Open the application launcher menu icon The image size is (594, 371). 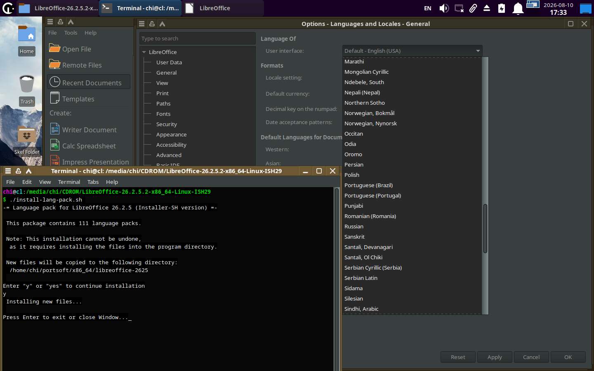(x=8, y=8)
